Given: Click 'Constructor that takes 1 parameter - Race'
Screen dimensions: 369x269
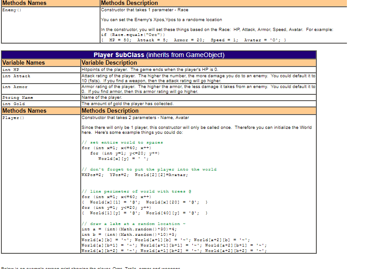Looking at the screenshot, I should pos(145,10).
